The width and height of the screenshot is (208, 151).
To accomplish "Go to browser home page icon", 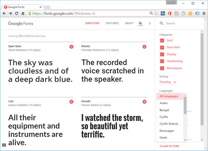I will tap(23, 13).
